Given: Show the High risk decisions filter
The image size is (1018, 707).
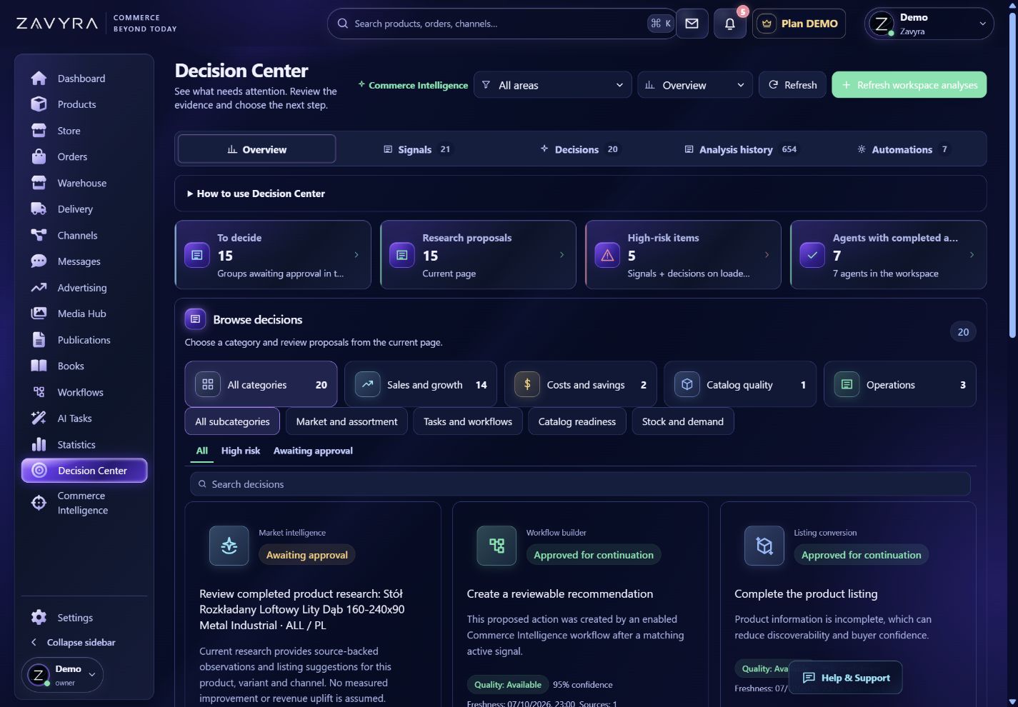Looking at the screenshot, I should click(x=241, y=451).
